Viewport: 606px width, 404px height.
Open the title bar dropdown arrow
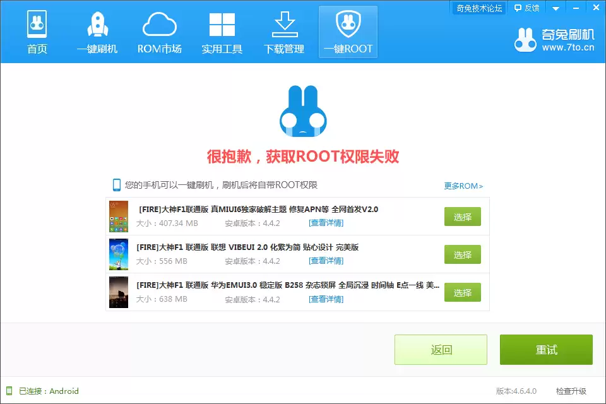pyautogui.click(x=555, y=8)
